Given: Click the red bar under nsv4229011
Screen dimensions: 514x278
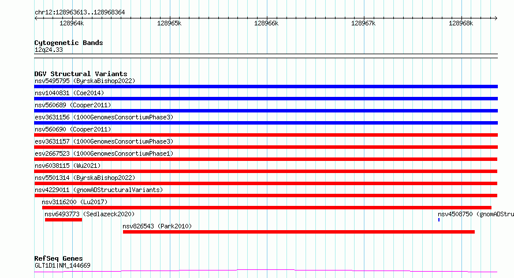Looking at the screenshot, I should (266, 196).
